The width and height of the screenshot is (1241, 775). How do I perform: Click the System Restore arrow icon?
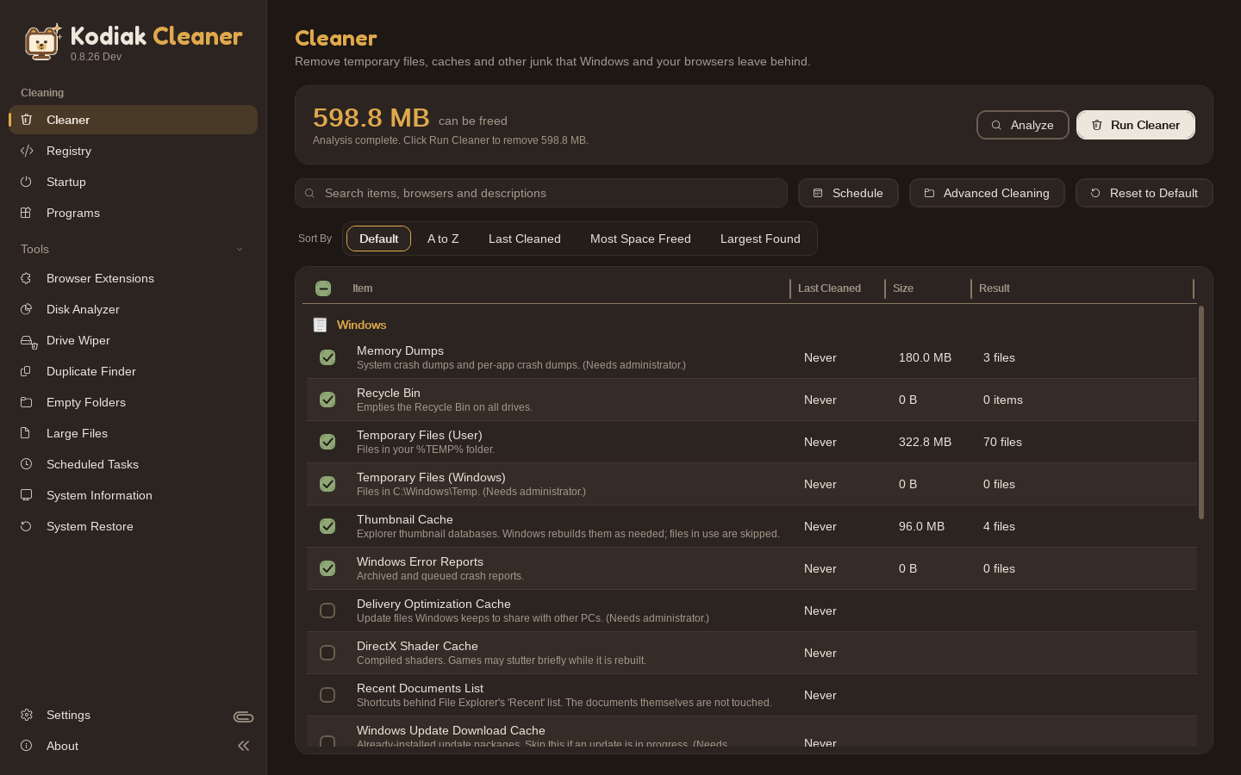pos(27,526)
